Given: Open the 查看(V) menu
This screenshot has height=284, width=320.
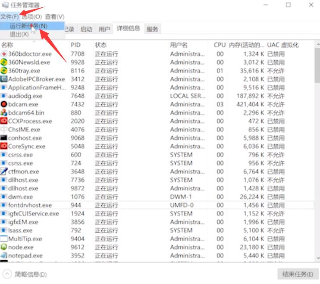Looking at the screenshot, I should click(x=55, y=17).
